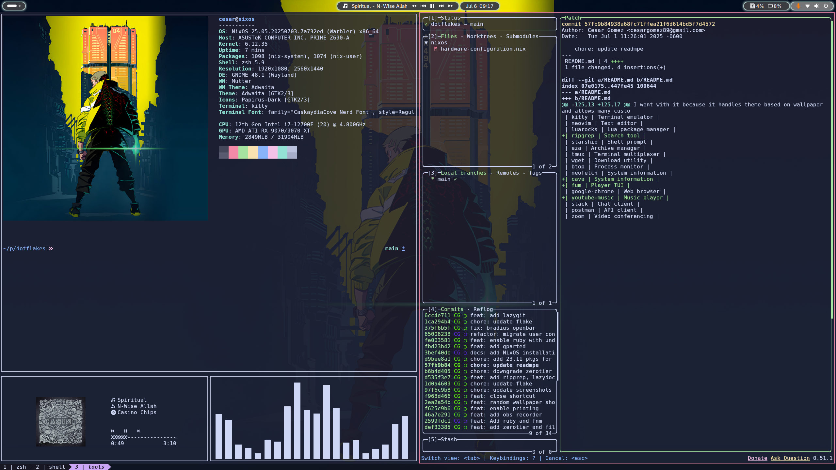836x470 pixels.
Task: Collapse the nixos folder tree arrow
Action: pyautogui.click(x=426, y=43)
